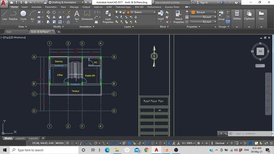Expand the Draw panel

[x=23, y=27]
